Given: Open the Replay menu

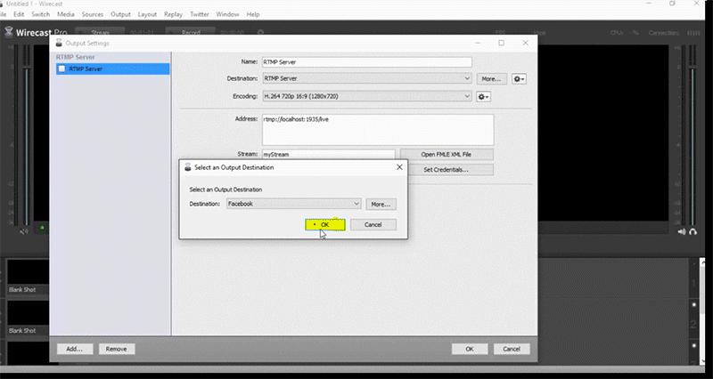Looking at the screenshot, I should click(x=173, y=14).
